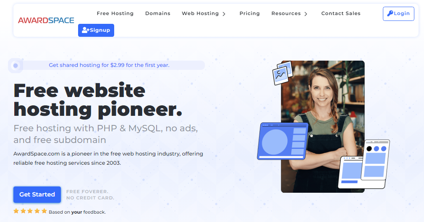This screenshot has width=424, height=222.
Task: Open the Free Hosting menu item
Action: coord(115,13)
